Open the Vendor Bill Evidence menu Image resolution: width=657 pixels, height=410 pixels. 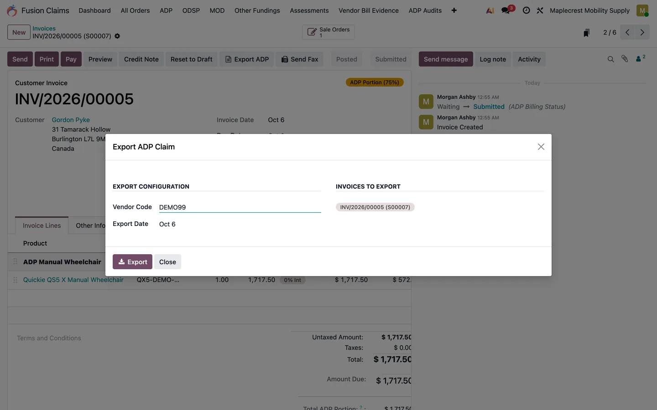369,10
